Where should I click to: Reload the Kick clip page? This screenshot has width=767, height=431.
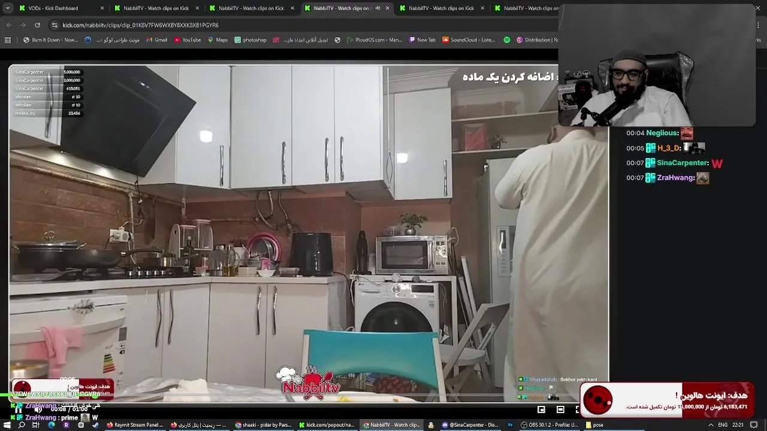click(x=37, y=25)
